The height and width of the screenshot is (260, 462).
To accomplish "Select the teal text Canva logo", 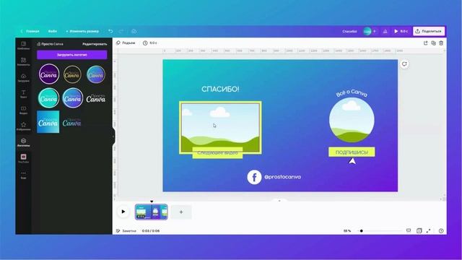I will 72,122.
